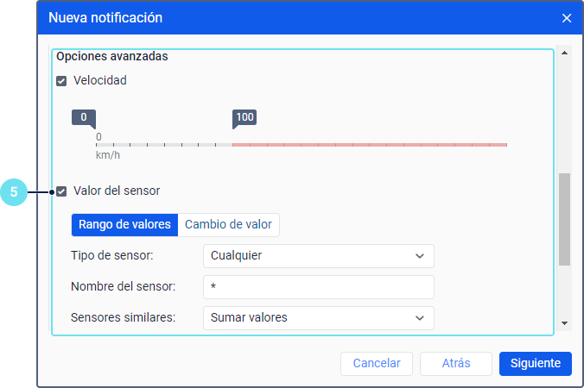Click the Nombre del sensor input field

tap(318, 286)
